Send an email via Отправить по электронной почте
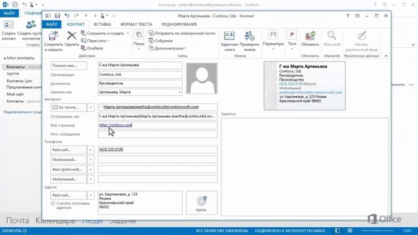This screenshot has height=235, width=418. pos(182,33)
